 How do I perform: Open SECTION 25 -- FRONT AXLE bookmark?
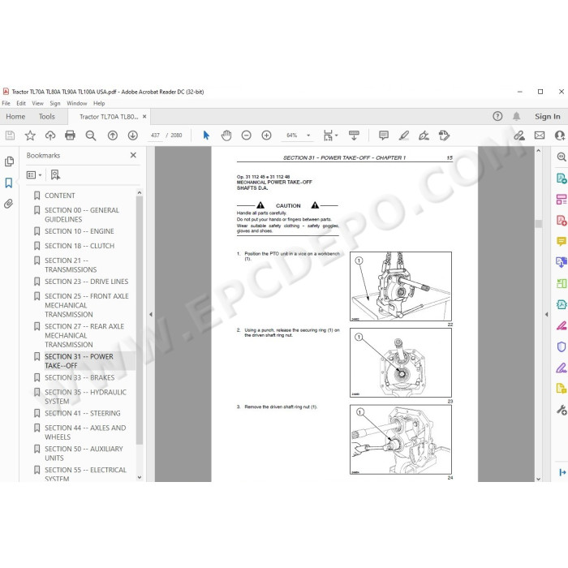pos(87,305)
